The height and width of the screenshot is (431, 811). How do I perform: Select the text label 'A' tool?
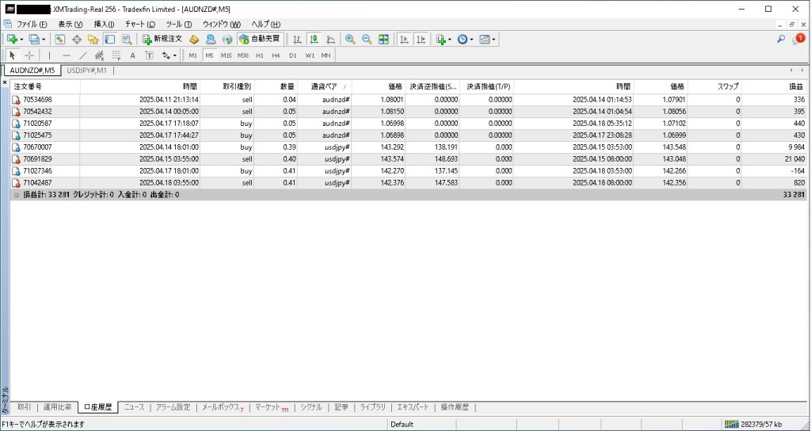coord(132,55)
